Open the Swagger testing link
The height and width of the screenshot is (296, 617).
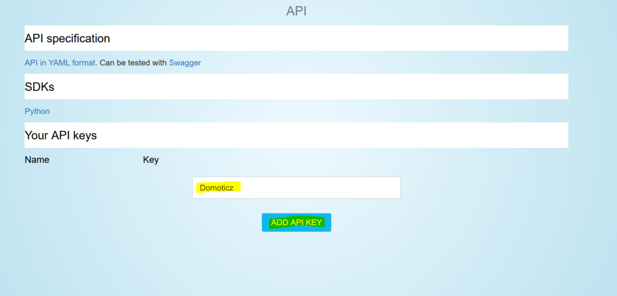coord(185,63)
